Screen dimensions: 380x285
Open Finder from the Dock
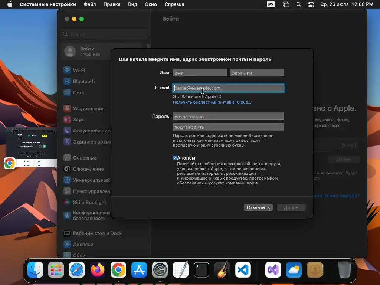[x=35, y=270]
